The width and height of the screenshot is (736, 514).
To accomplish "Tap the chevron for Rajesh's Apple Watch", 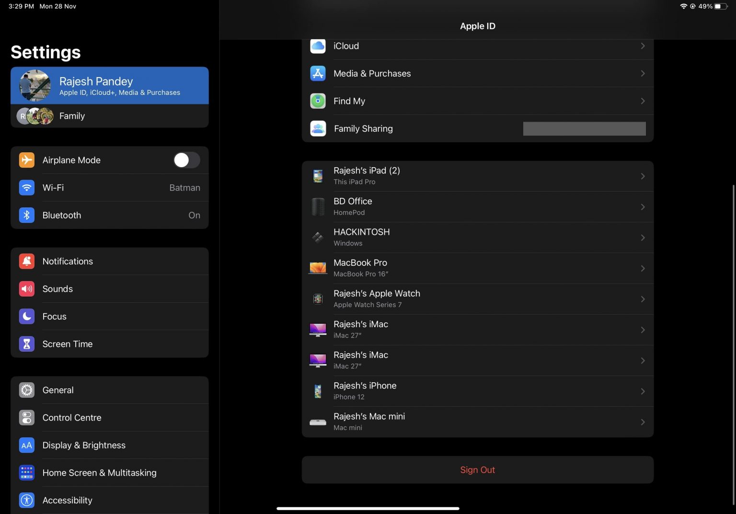I will pos(643,299).
